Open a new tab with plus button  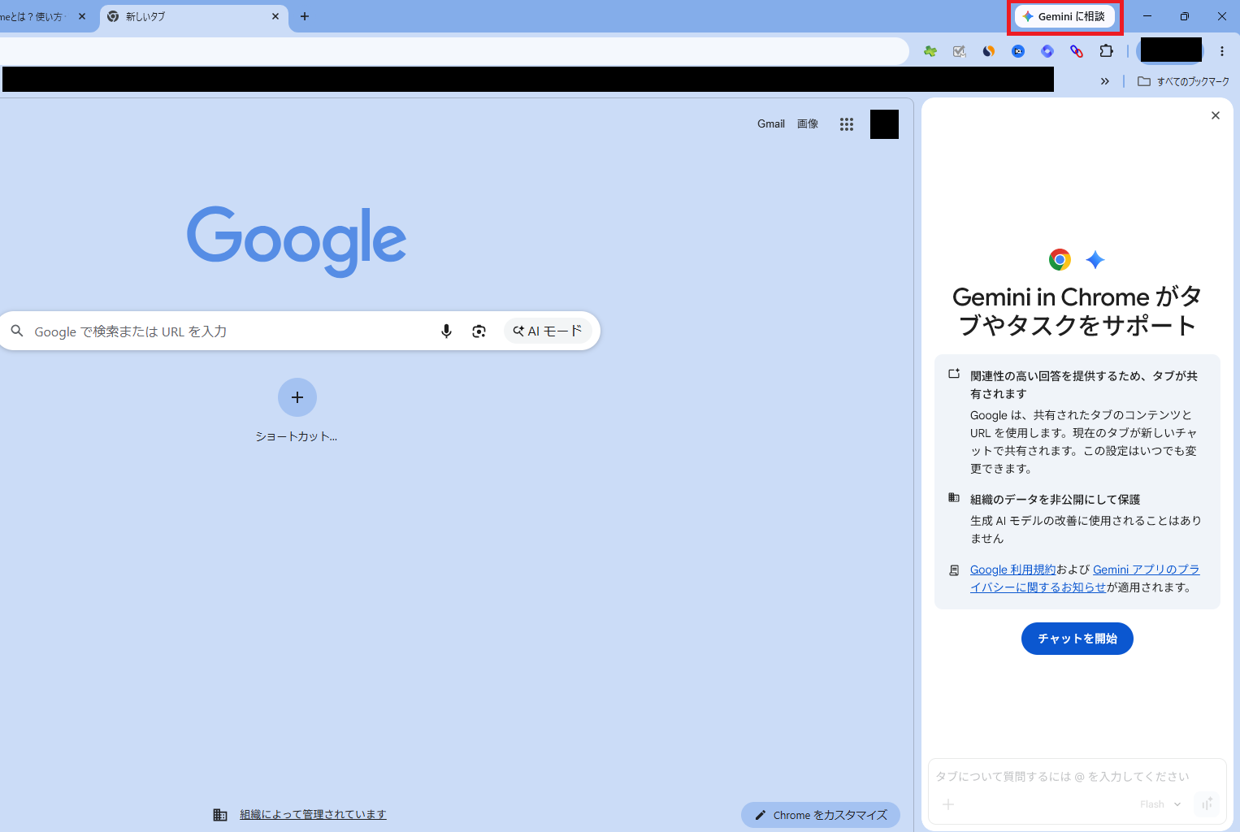305,16
